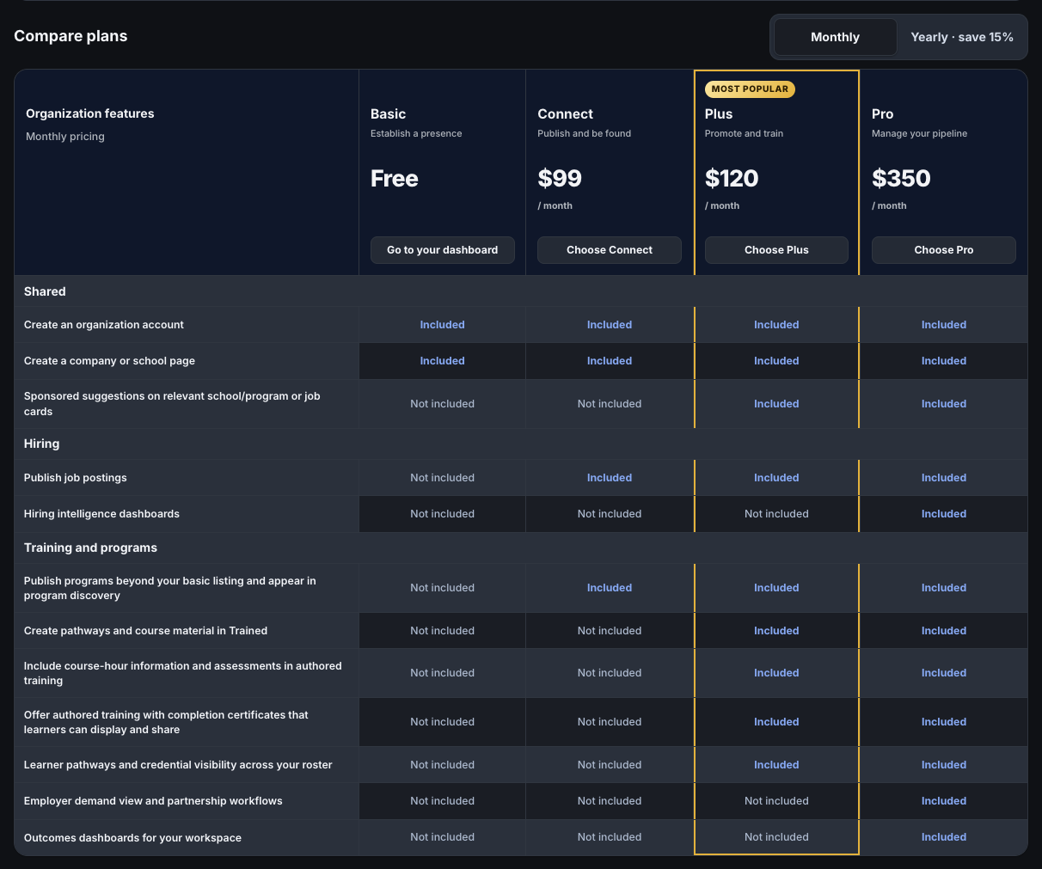Viewport: 1042px width, 869px height.
Task: Click Basic cell for organization account row
Action: [x=442, y=325]
